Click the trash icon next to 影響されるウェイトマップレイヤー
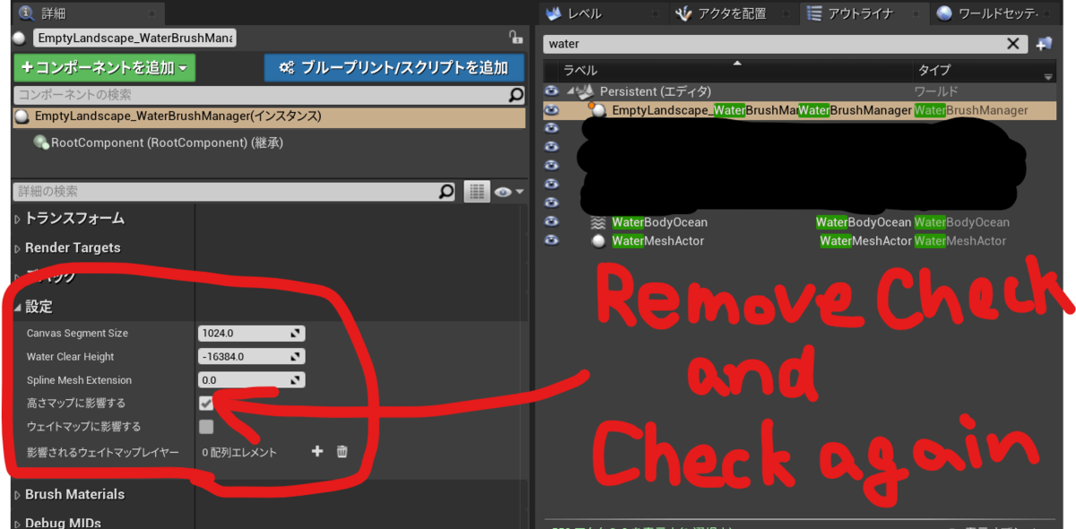This screenshot has width=1076, height=529. (x=342, y=452)
